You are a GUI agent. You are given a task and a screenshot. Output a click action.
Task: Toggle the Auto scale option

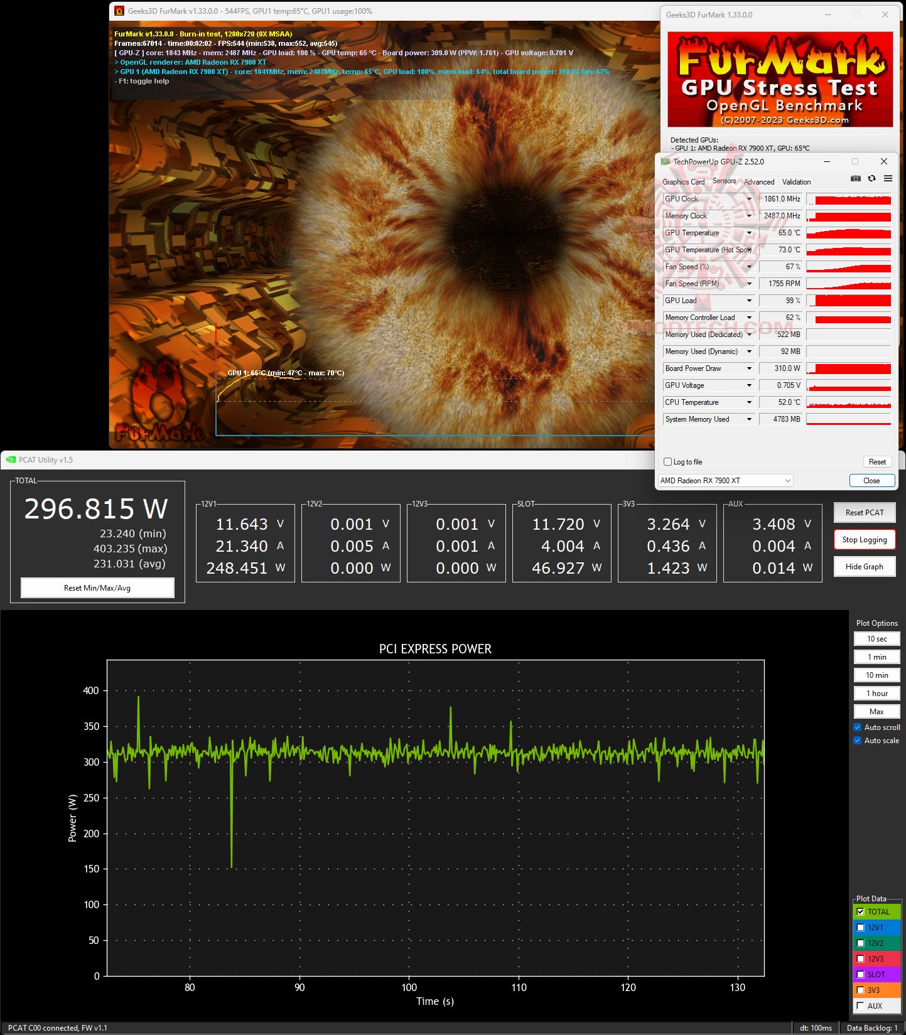point(858,741)
